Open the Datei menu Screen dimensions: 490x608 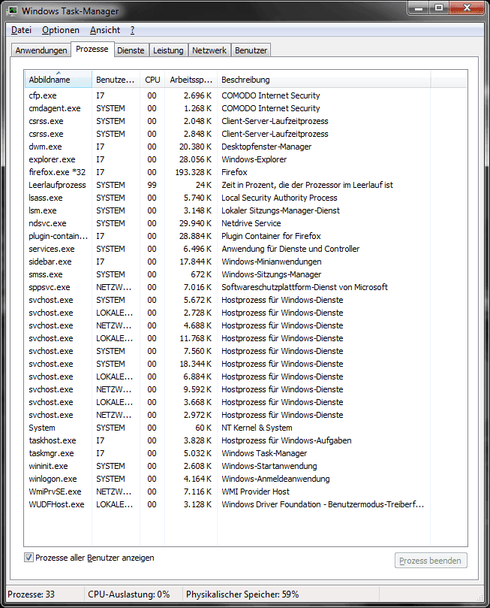coord(21,30)
